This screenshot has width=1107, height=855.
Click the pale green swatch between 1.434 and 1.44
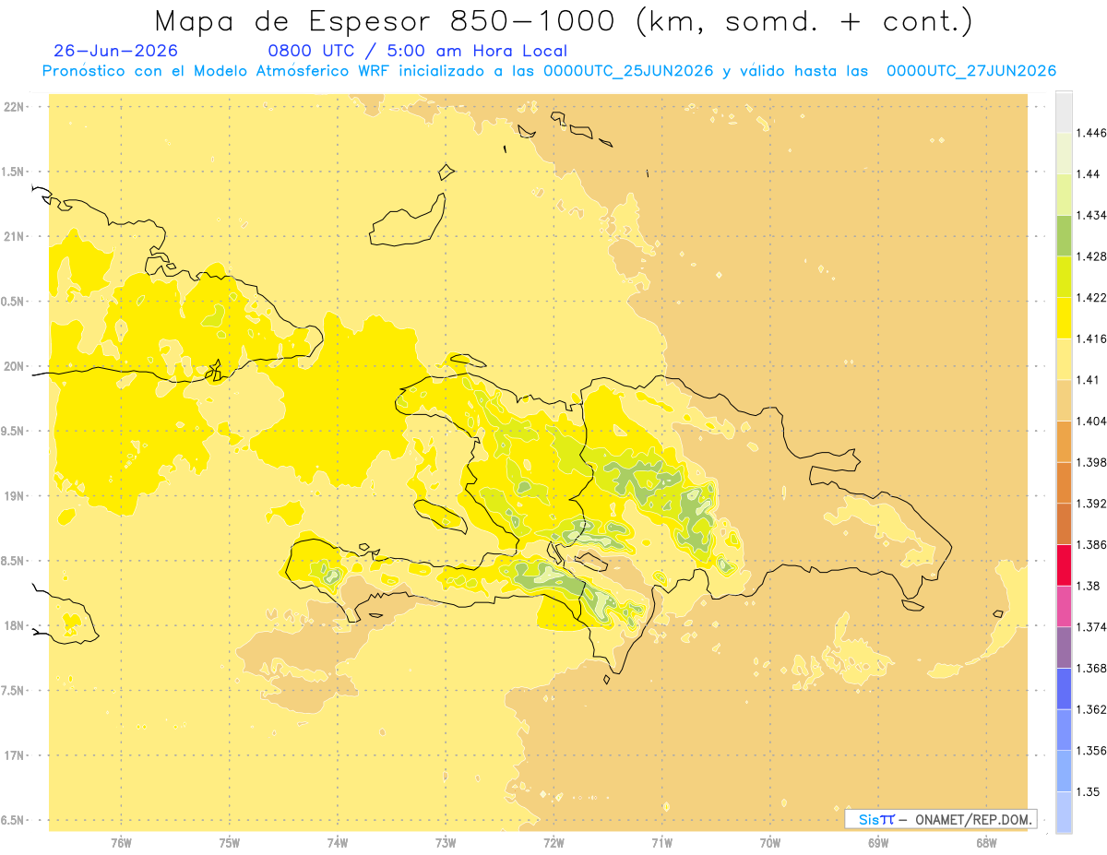pos(1064,195)
